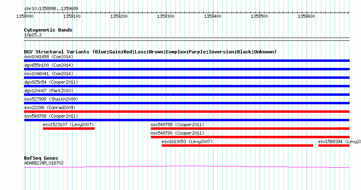Select the blue bar under nsv1041498
This screenshot has height=190, width=361.
point(187,61)
